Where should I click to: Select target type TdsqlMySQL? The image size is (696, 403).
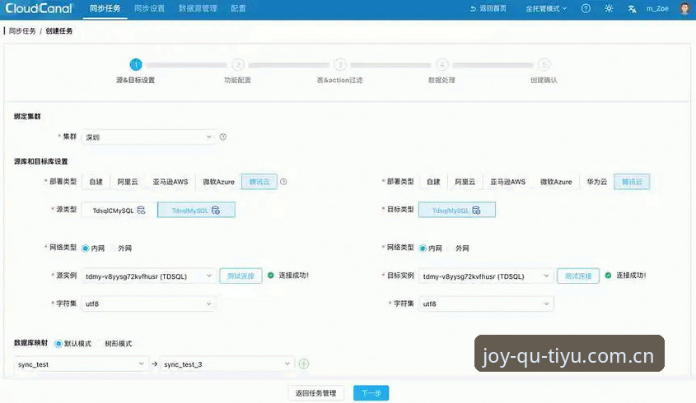(457, 211)
